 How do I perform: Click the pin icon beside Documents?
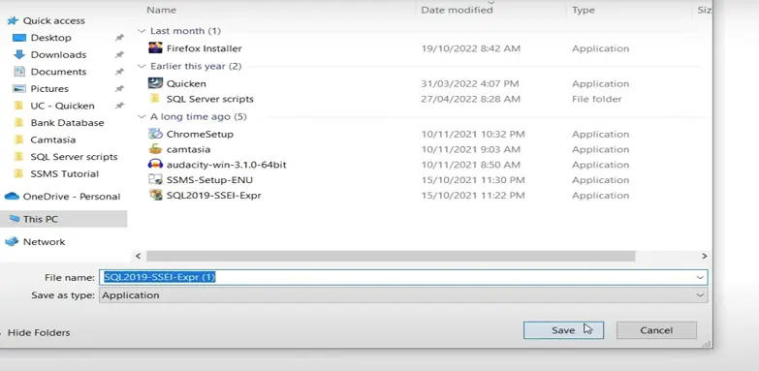click(x=119, y=72)
